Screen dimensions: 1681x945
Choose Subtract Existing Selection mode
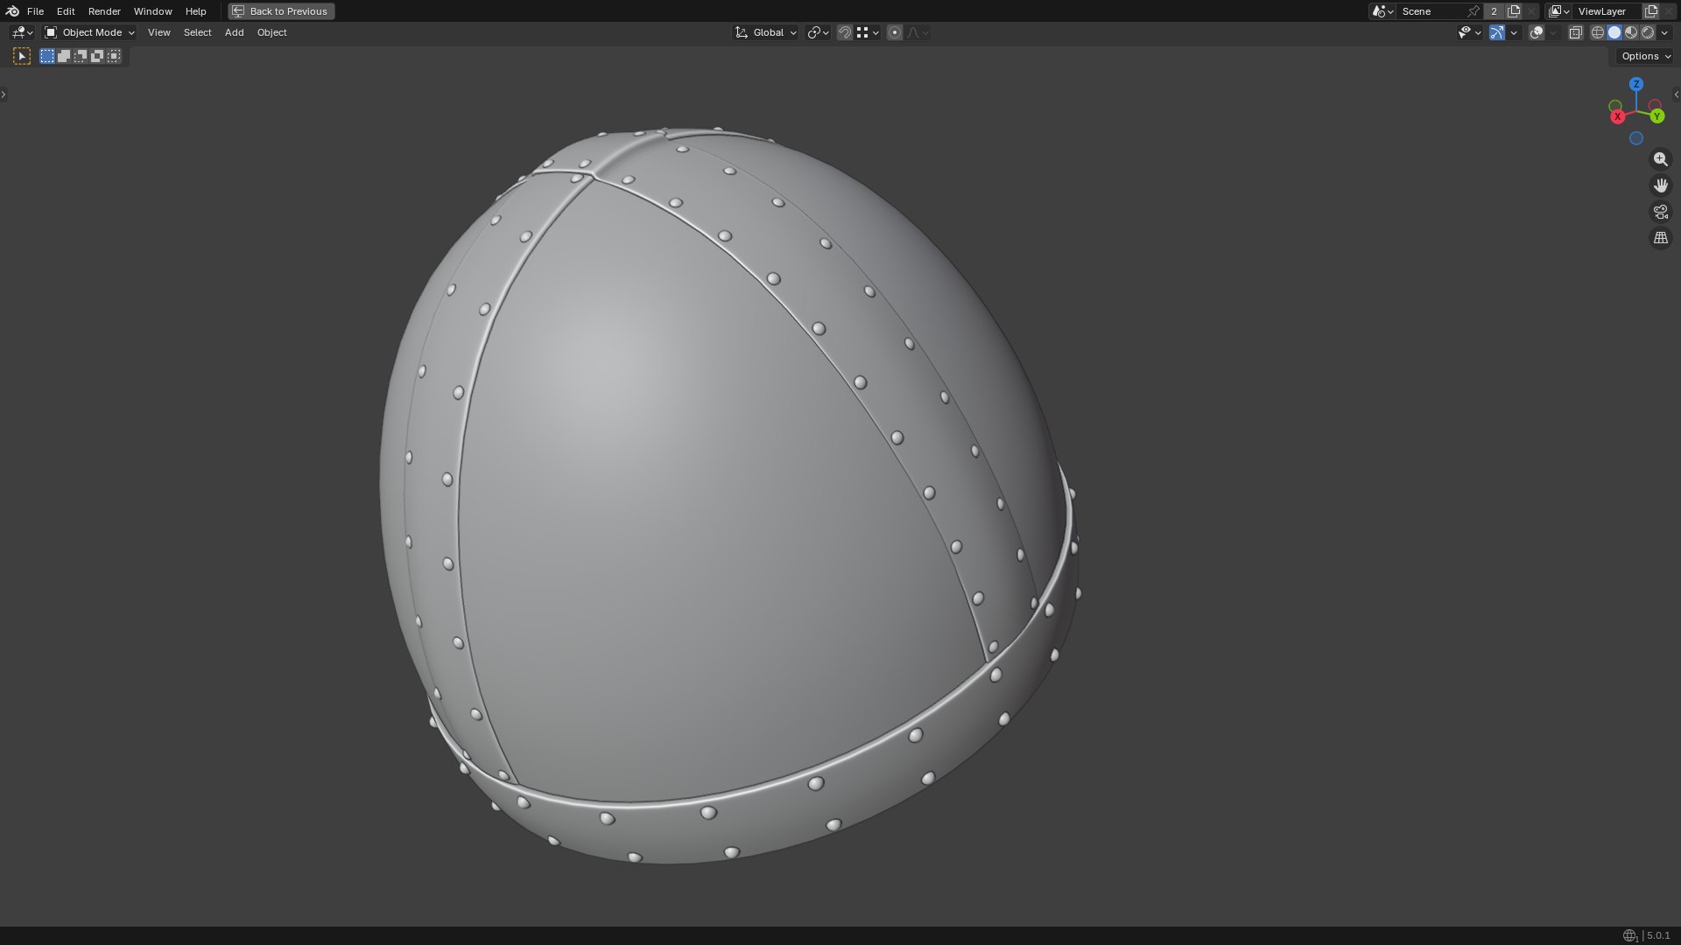pyautogui.click(x=81, y=56)
